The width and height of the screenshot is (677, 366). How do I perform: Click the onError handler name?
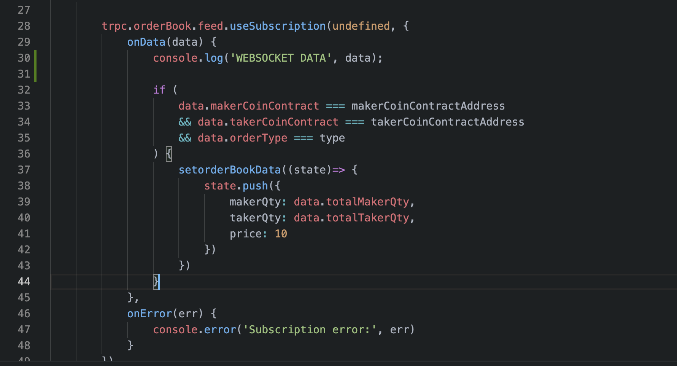click(x=149, y=313)
